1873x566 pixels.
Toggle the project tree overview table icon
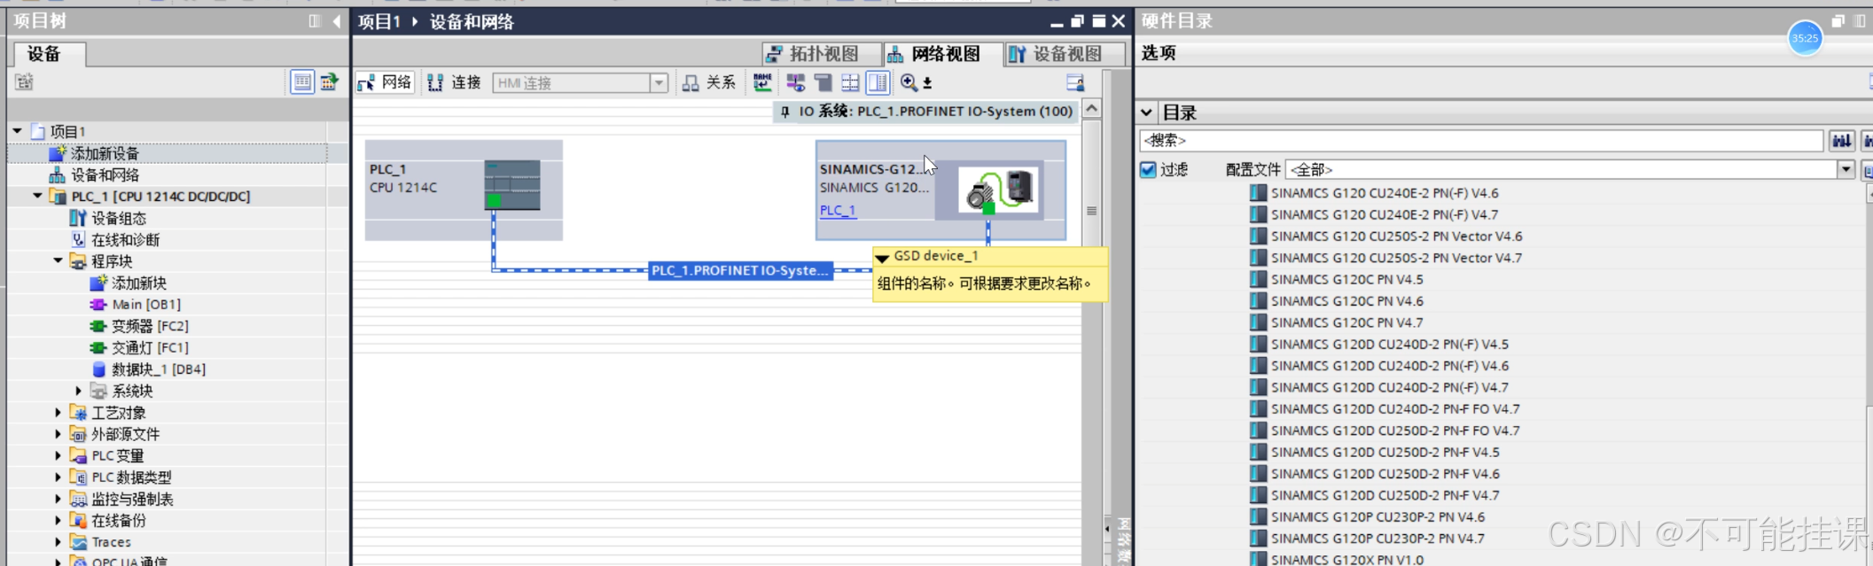click(302, 81)
